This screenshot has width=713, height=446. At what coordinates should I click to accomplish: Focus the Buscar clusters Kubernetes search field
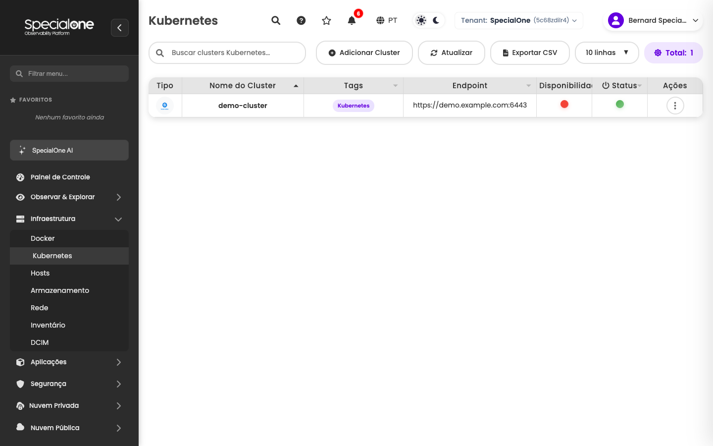coord(227,53)
